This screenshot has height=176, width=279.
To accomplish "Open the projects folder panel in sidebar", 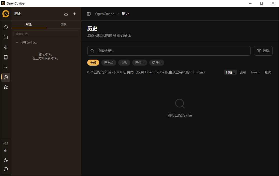I will (6, 37).
